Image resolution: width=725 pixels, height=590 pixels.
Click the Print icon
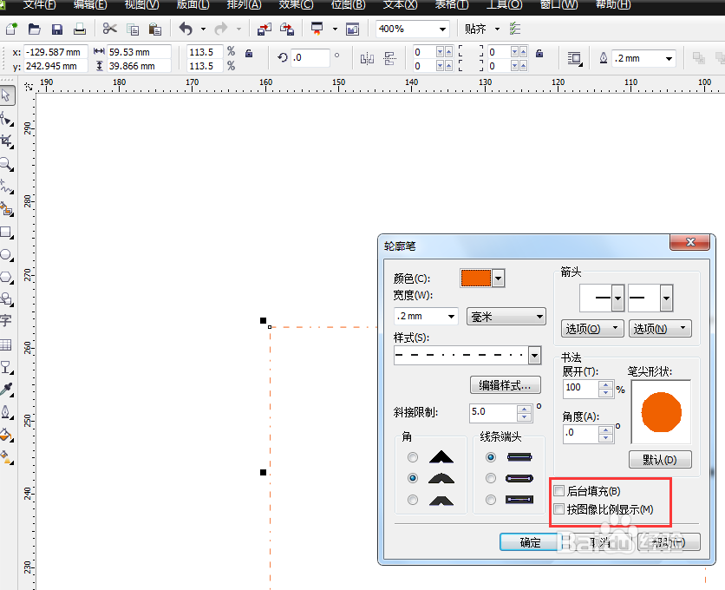[x=80, y=29]
